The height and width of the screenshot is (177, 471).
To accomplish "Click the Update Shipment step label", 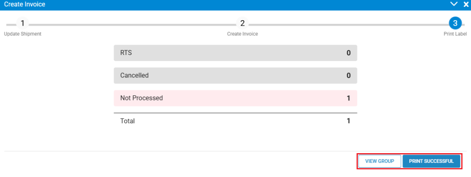I will click(x=23, y=34).
